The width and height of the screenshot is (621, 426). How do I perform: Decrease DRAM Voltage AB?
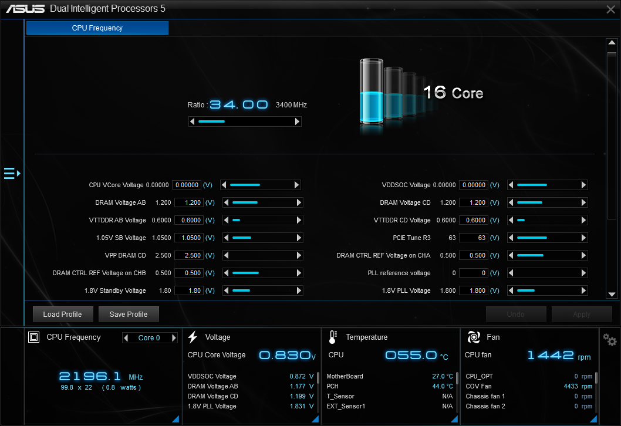pos(226,202)
